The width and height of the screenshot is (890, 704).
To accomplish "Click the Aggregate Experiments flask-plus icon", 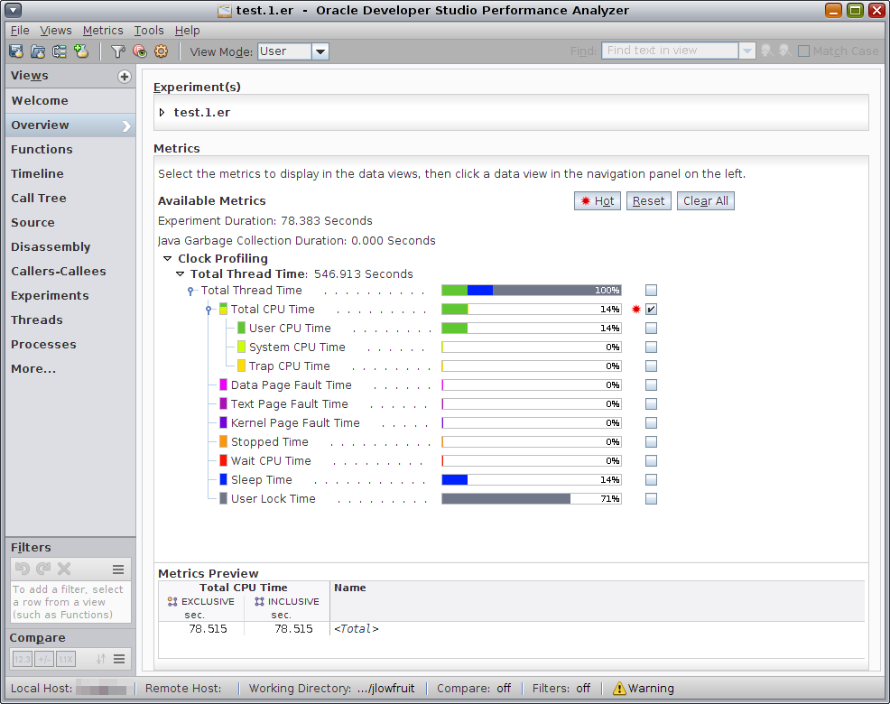I will (x=81, y=51).
